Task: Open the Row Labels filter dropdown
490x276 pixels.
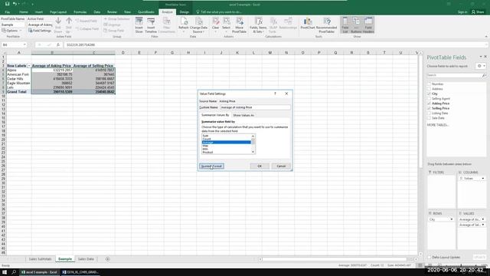Action: (x=29, y=66)
